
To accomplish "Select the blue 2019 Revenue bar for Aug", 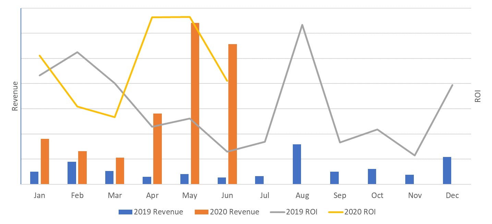I will click(x=297, y=164).
